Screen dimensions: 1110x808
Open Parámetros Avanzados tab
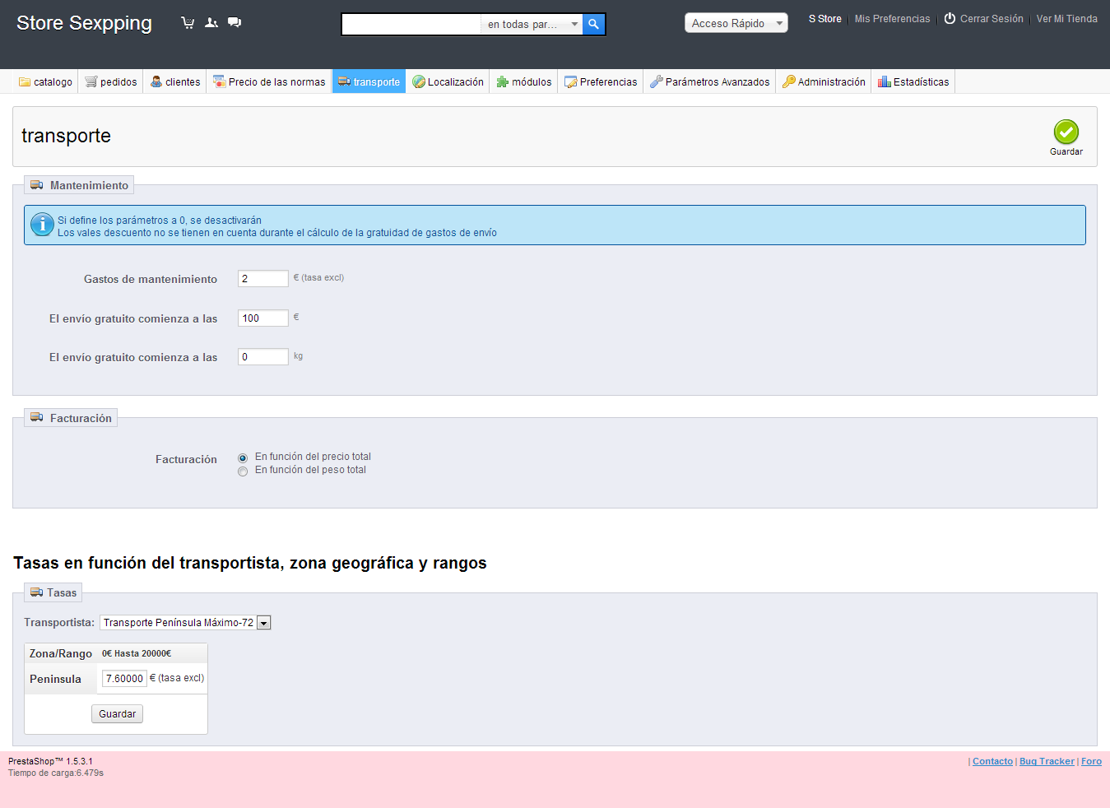coord(709,81)
